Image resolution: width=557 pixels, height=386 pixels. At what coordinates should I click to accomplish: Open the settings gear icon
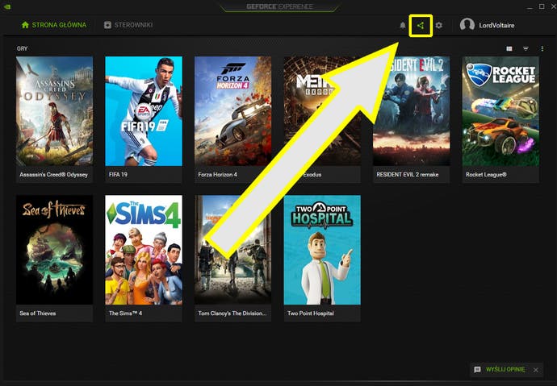(439, 25)
